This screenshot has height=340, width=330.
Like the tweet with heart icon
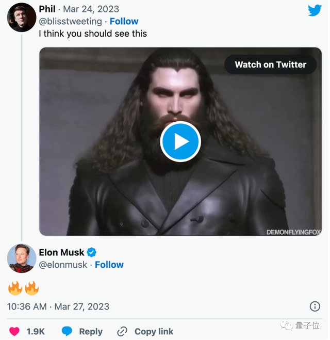click(14, 331)
